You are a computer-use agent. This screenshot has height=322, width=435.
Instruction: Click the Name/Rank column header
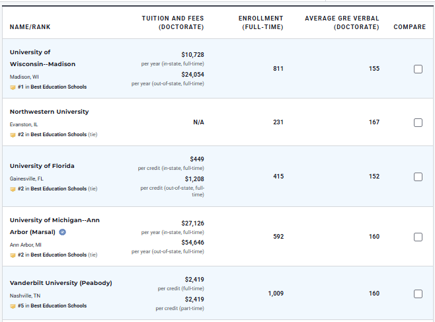30,27
